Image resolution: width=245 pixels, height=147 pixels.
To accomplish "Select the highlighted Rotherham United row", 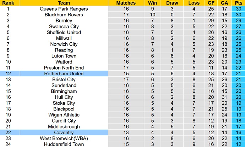I will coord(64,73).
